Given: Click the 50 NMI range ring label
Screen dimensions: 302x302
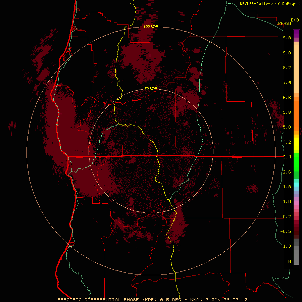Looking at the screenshot, I should point(151,89).
